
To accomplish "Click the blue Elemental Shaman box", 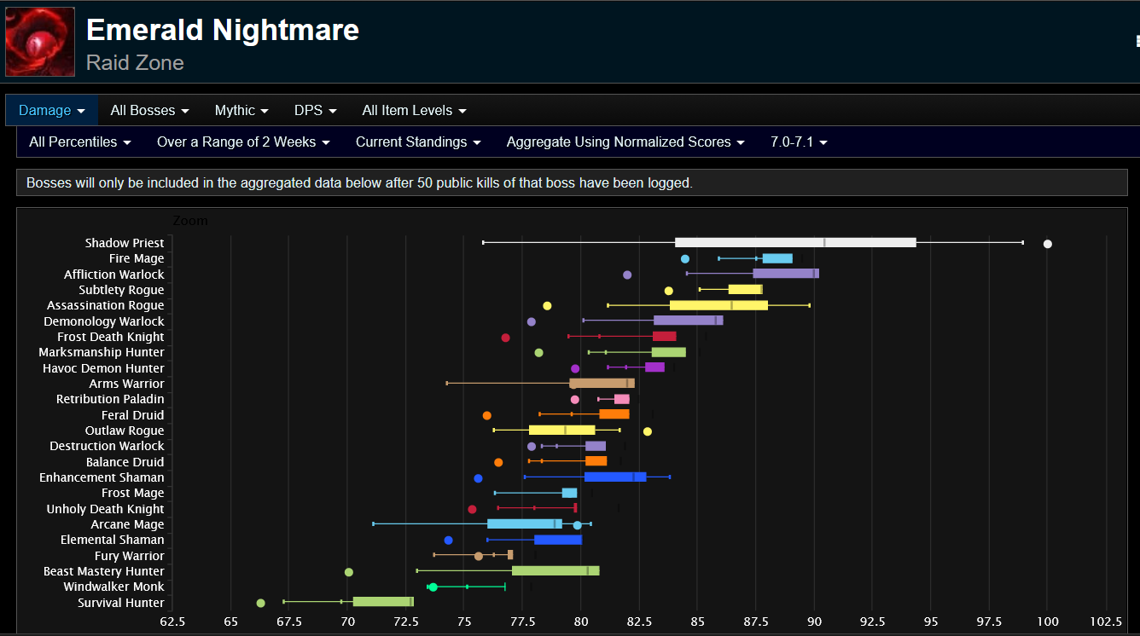I will 558,540.
